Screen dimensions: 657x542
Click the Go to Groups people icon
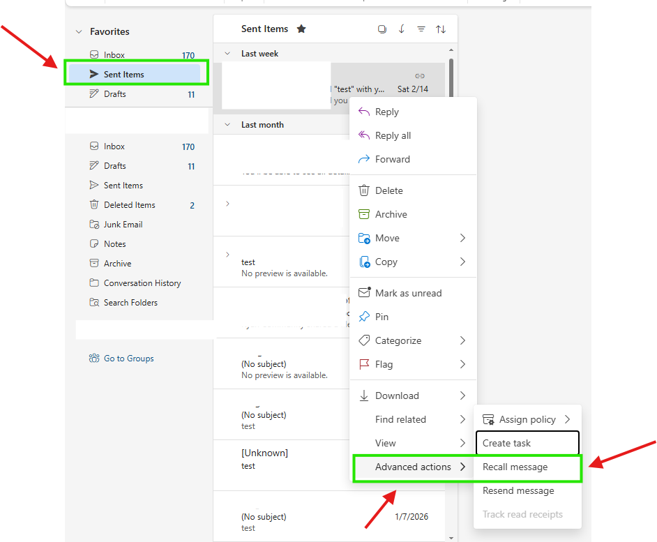pyautogui.click(x=94, y=359)
